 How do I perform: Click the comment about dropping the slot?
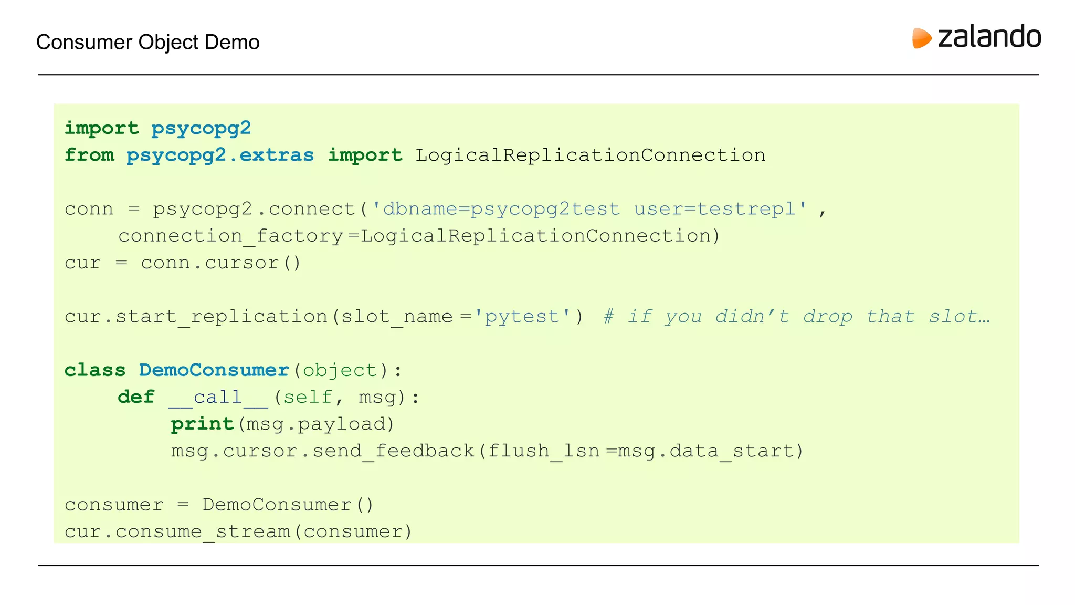(797, 317)
